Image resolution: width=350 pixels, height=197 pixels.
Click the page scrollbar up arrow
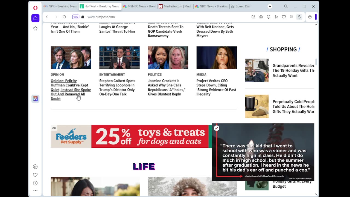coord(316,25)
